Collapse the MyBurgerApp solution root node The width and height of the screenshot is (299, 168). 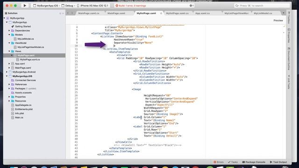coord(4,18)
